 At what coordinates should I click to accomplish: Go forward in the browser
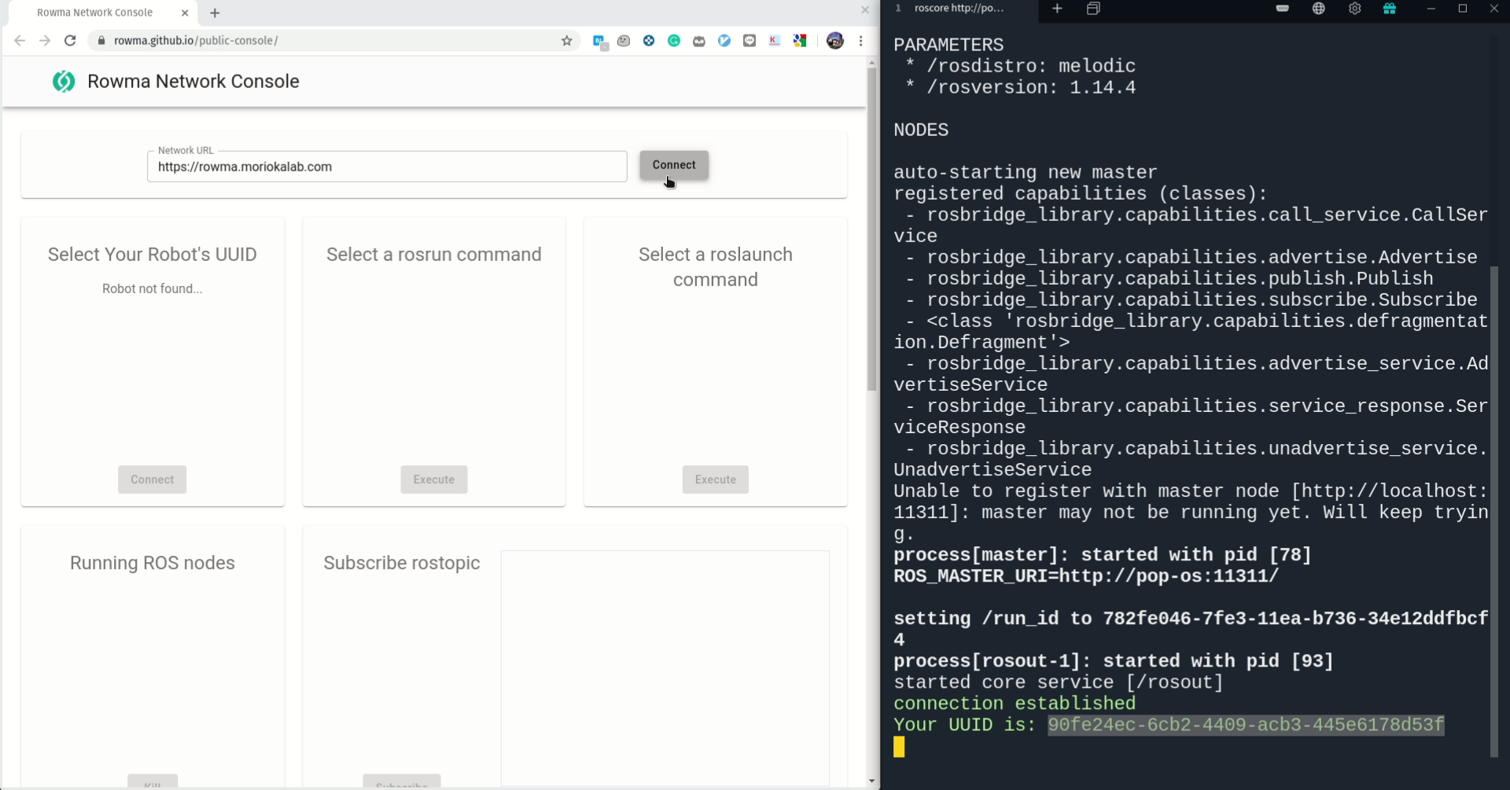pyautogui.click(x=45, y=40)
